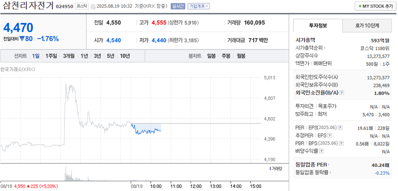Click the 월봉 monthly candlestick chart option
Viewport: 398px width, 191px height.
click(241, 56)
